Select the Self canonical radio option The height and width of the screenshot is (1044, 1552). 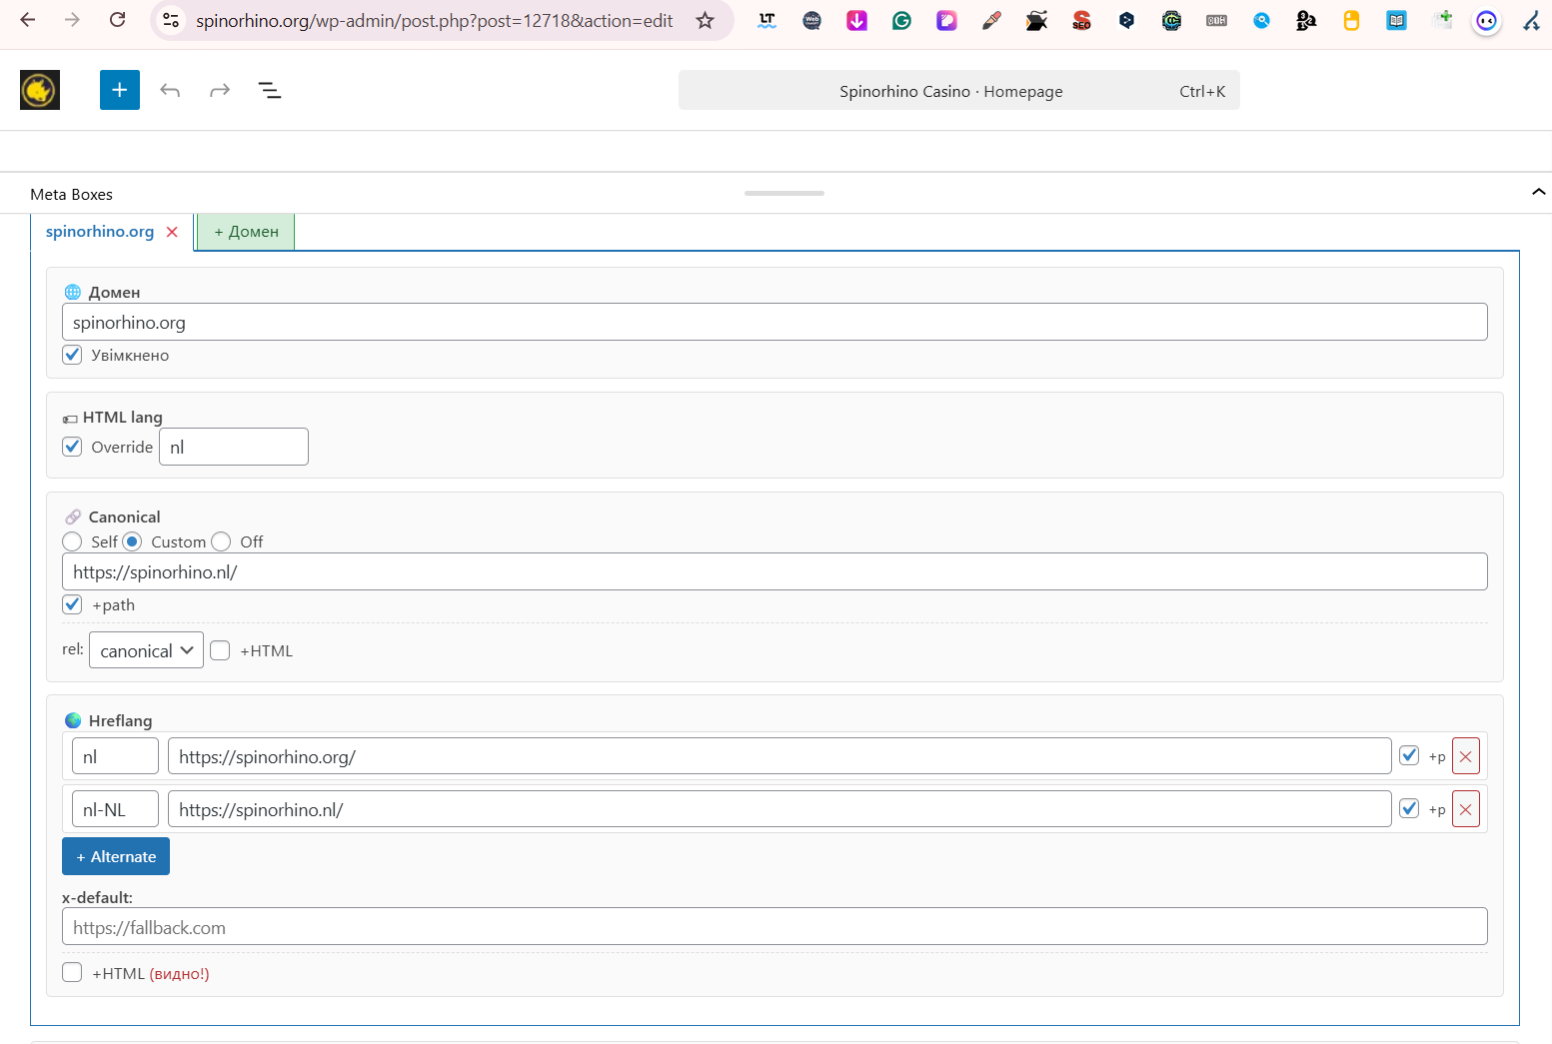tap(72, 541)
